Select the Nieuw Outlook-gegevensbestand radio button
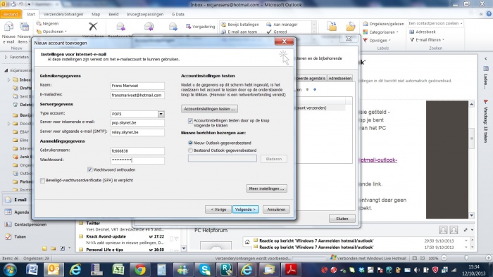The image size is (493, 277). click(190, 143)
